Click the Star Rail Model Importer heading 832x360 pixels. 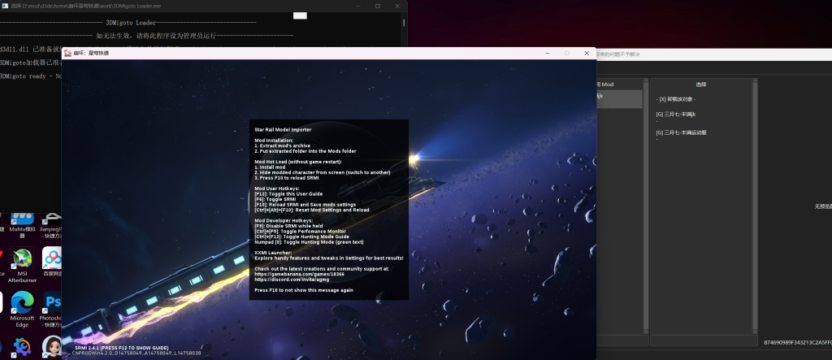click(283, 129)
